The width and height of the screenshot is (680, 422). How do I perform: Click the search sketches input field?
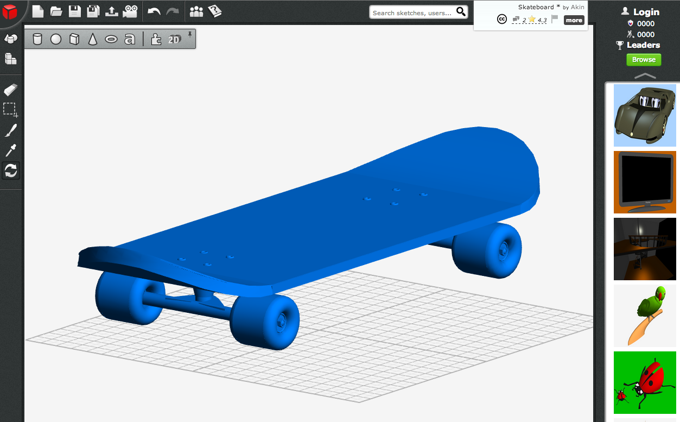(412, 12)
